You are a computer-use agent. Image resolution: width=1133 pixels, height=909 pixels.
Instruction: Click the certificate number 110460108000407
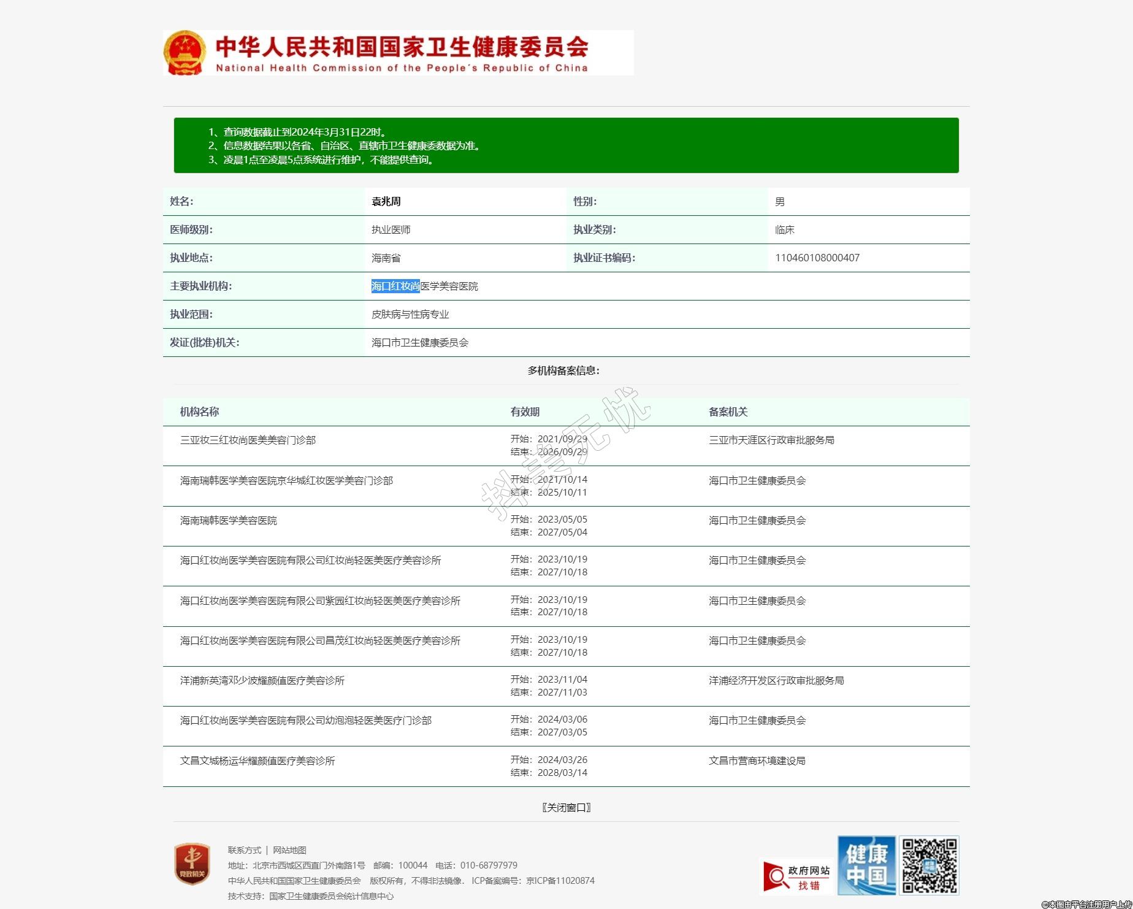(x=817, y=258)
